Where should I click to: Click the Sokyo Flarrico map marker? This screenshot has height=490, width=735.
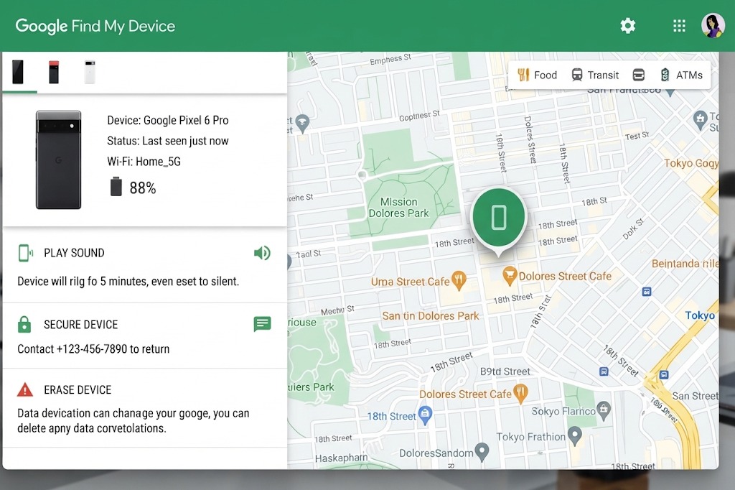604,410
